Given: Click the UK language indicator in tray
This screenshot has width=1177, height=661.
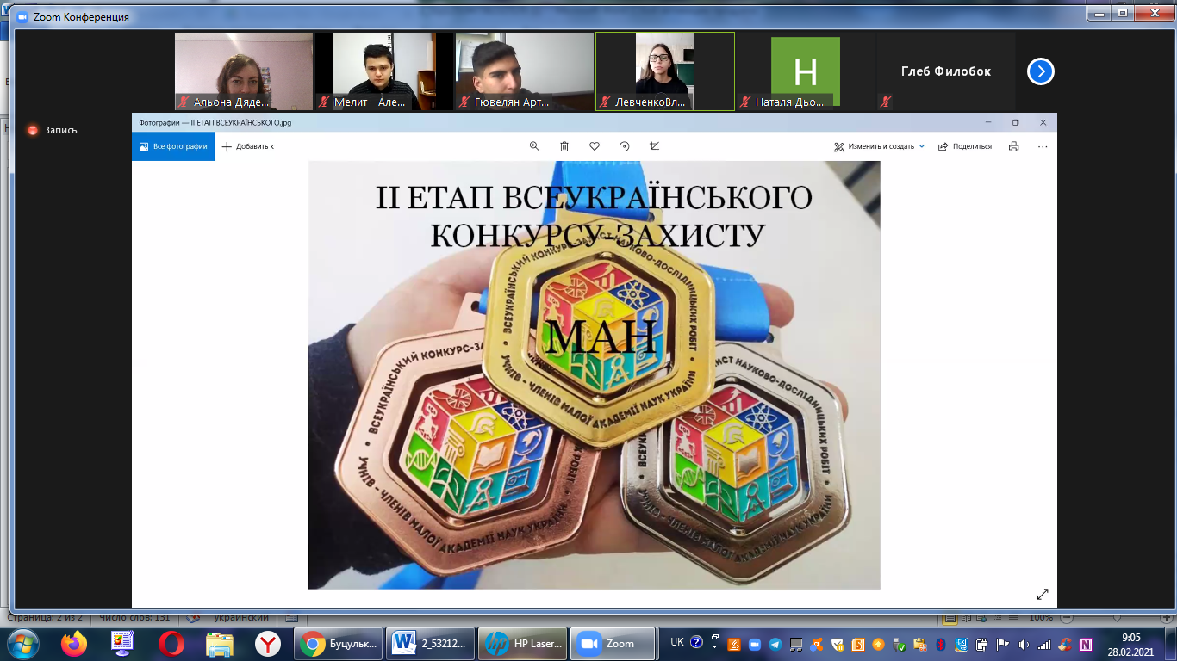Looking at the screenshot, I should pyautogui.click(x=676, y=642).
